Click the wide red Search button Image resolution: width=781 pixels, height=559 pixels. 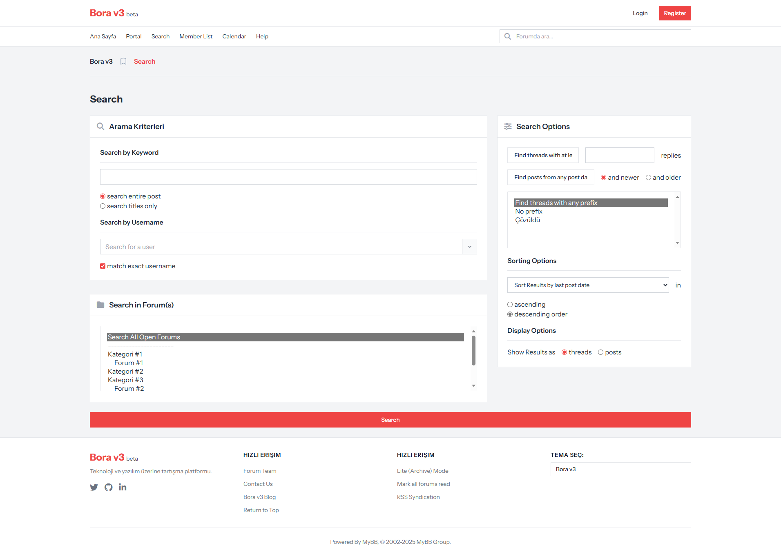point(390,420)
